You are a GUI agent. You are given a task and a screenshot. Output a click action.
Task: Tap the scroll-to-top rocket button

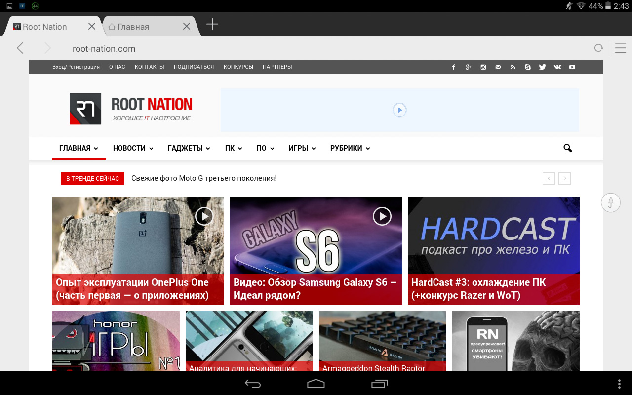611,202
